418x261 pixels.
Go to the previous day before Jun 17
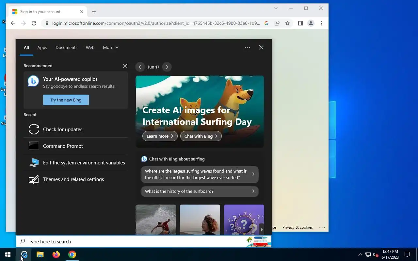(x=140, y=67)
